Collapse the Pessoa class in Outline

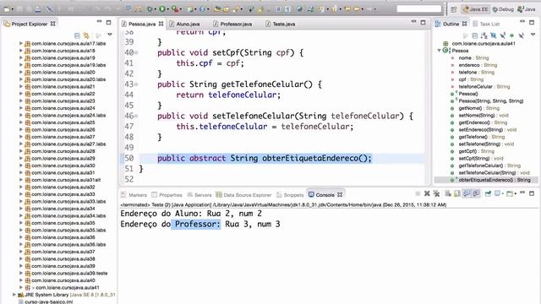point(440,51)
